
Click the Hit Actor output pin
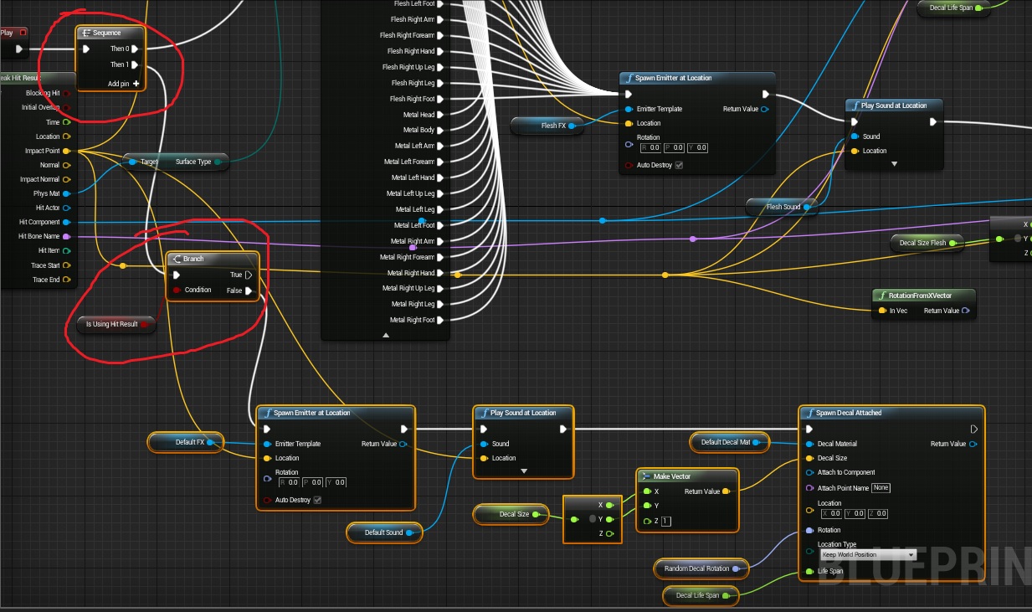click(x=66, y=208)
